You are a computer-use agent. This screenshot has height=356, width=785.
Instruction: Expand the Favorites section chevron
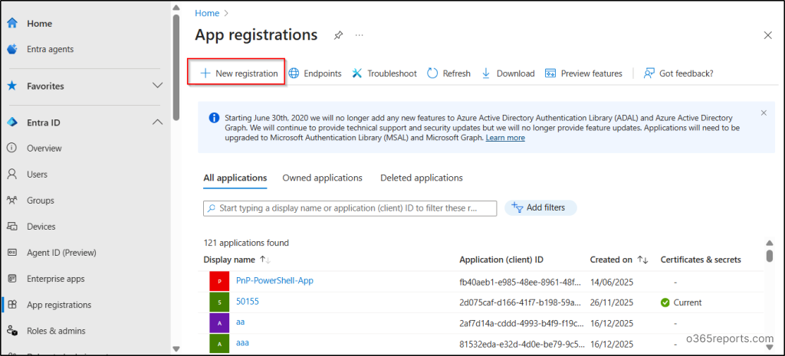point(157,86)
